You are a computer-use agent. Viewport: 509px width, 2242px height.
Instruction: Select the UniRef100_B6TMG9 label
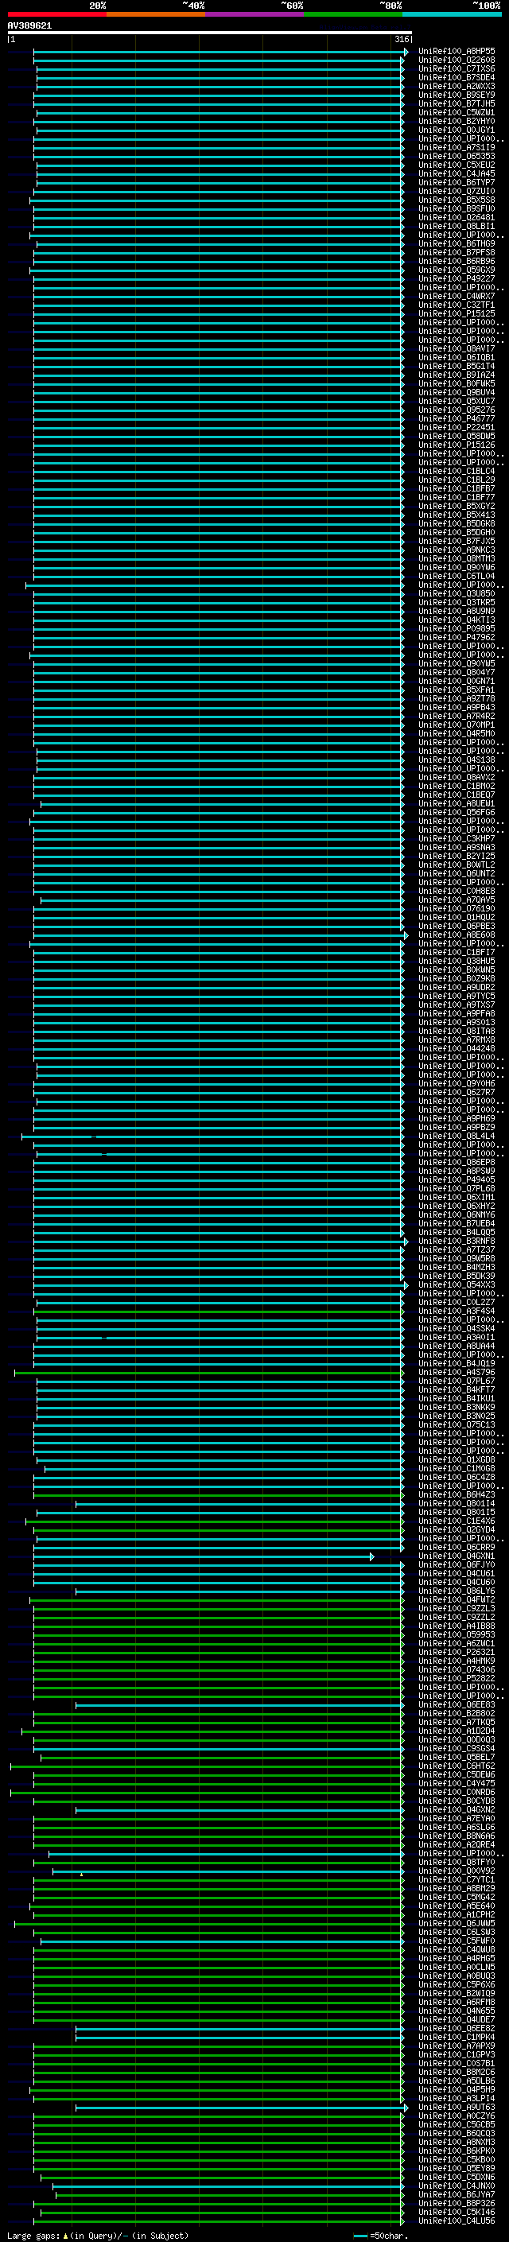(457, 243)
